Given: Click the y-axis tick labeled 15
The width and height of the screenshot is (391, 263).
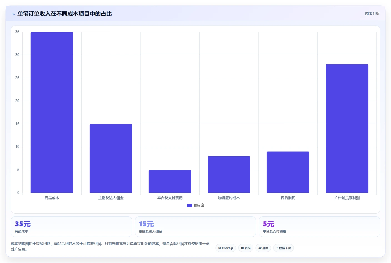Looking at the screenshot, I should point(17,124).
